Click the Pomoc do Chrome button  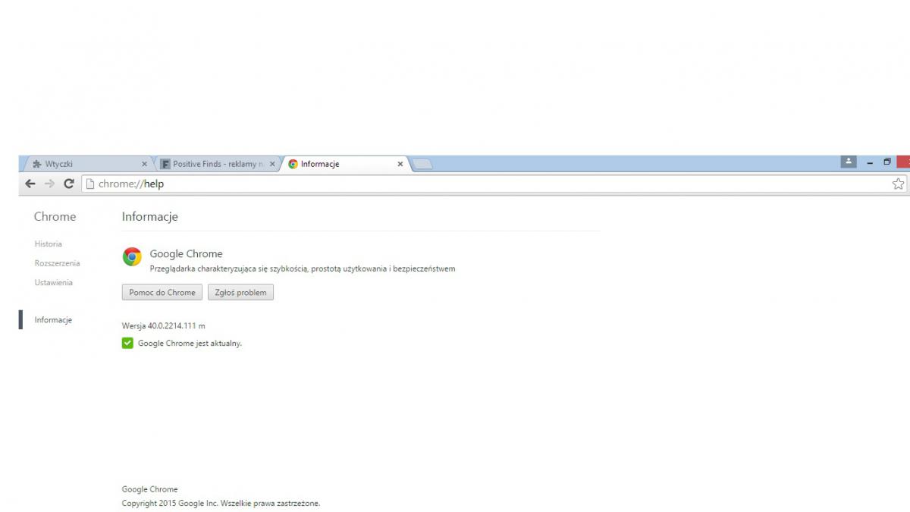pos(162,292)
